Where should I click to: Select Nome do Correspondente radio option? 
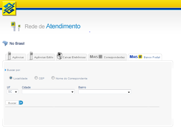coord(53,78)
